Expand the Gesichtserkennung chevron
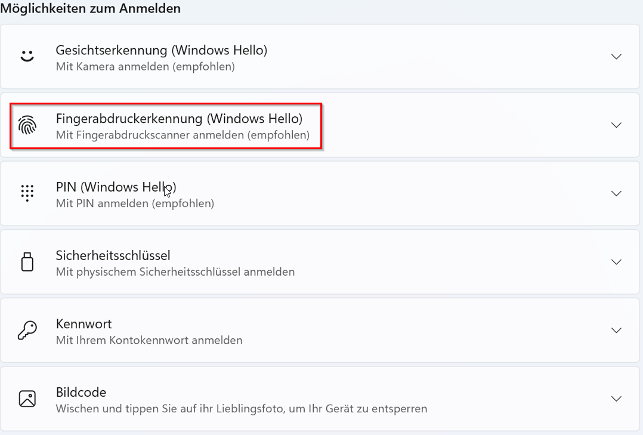Viewport: 643px width, 435px height. tap(616, 57)
